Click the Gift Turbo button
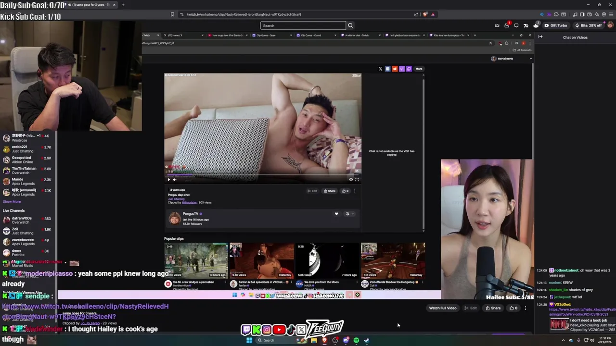 [x=555, y=25]
